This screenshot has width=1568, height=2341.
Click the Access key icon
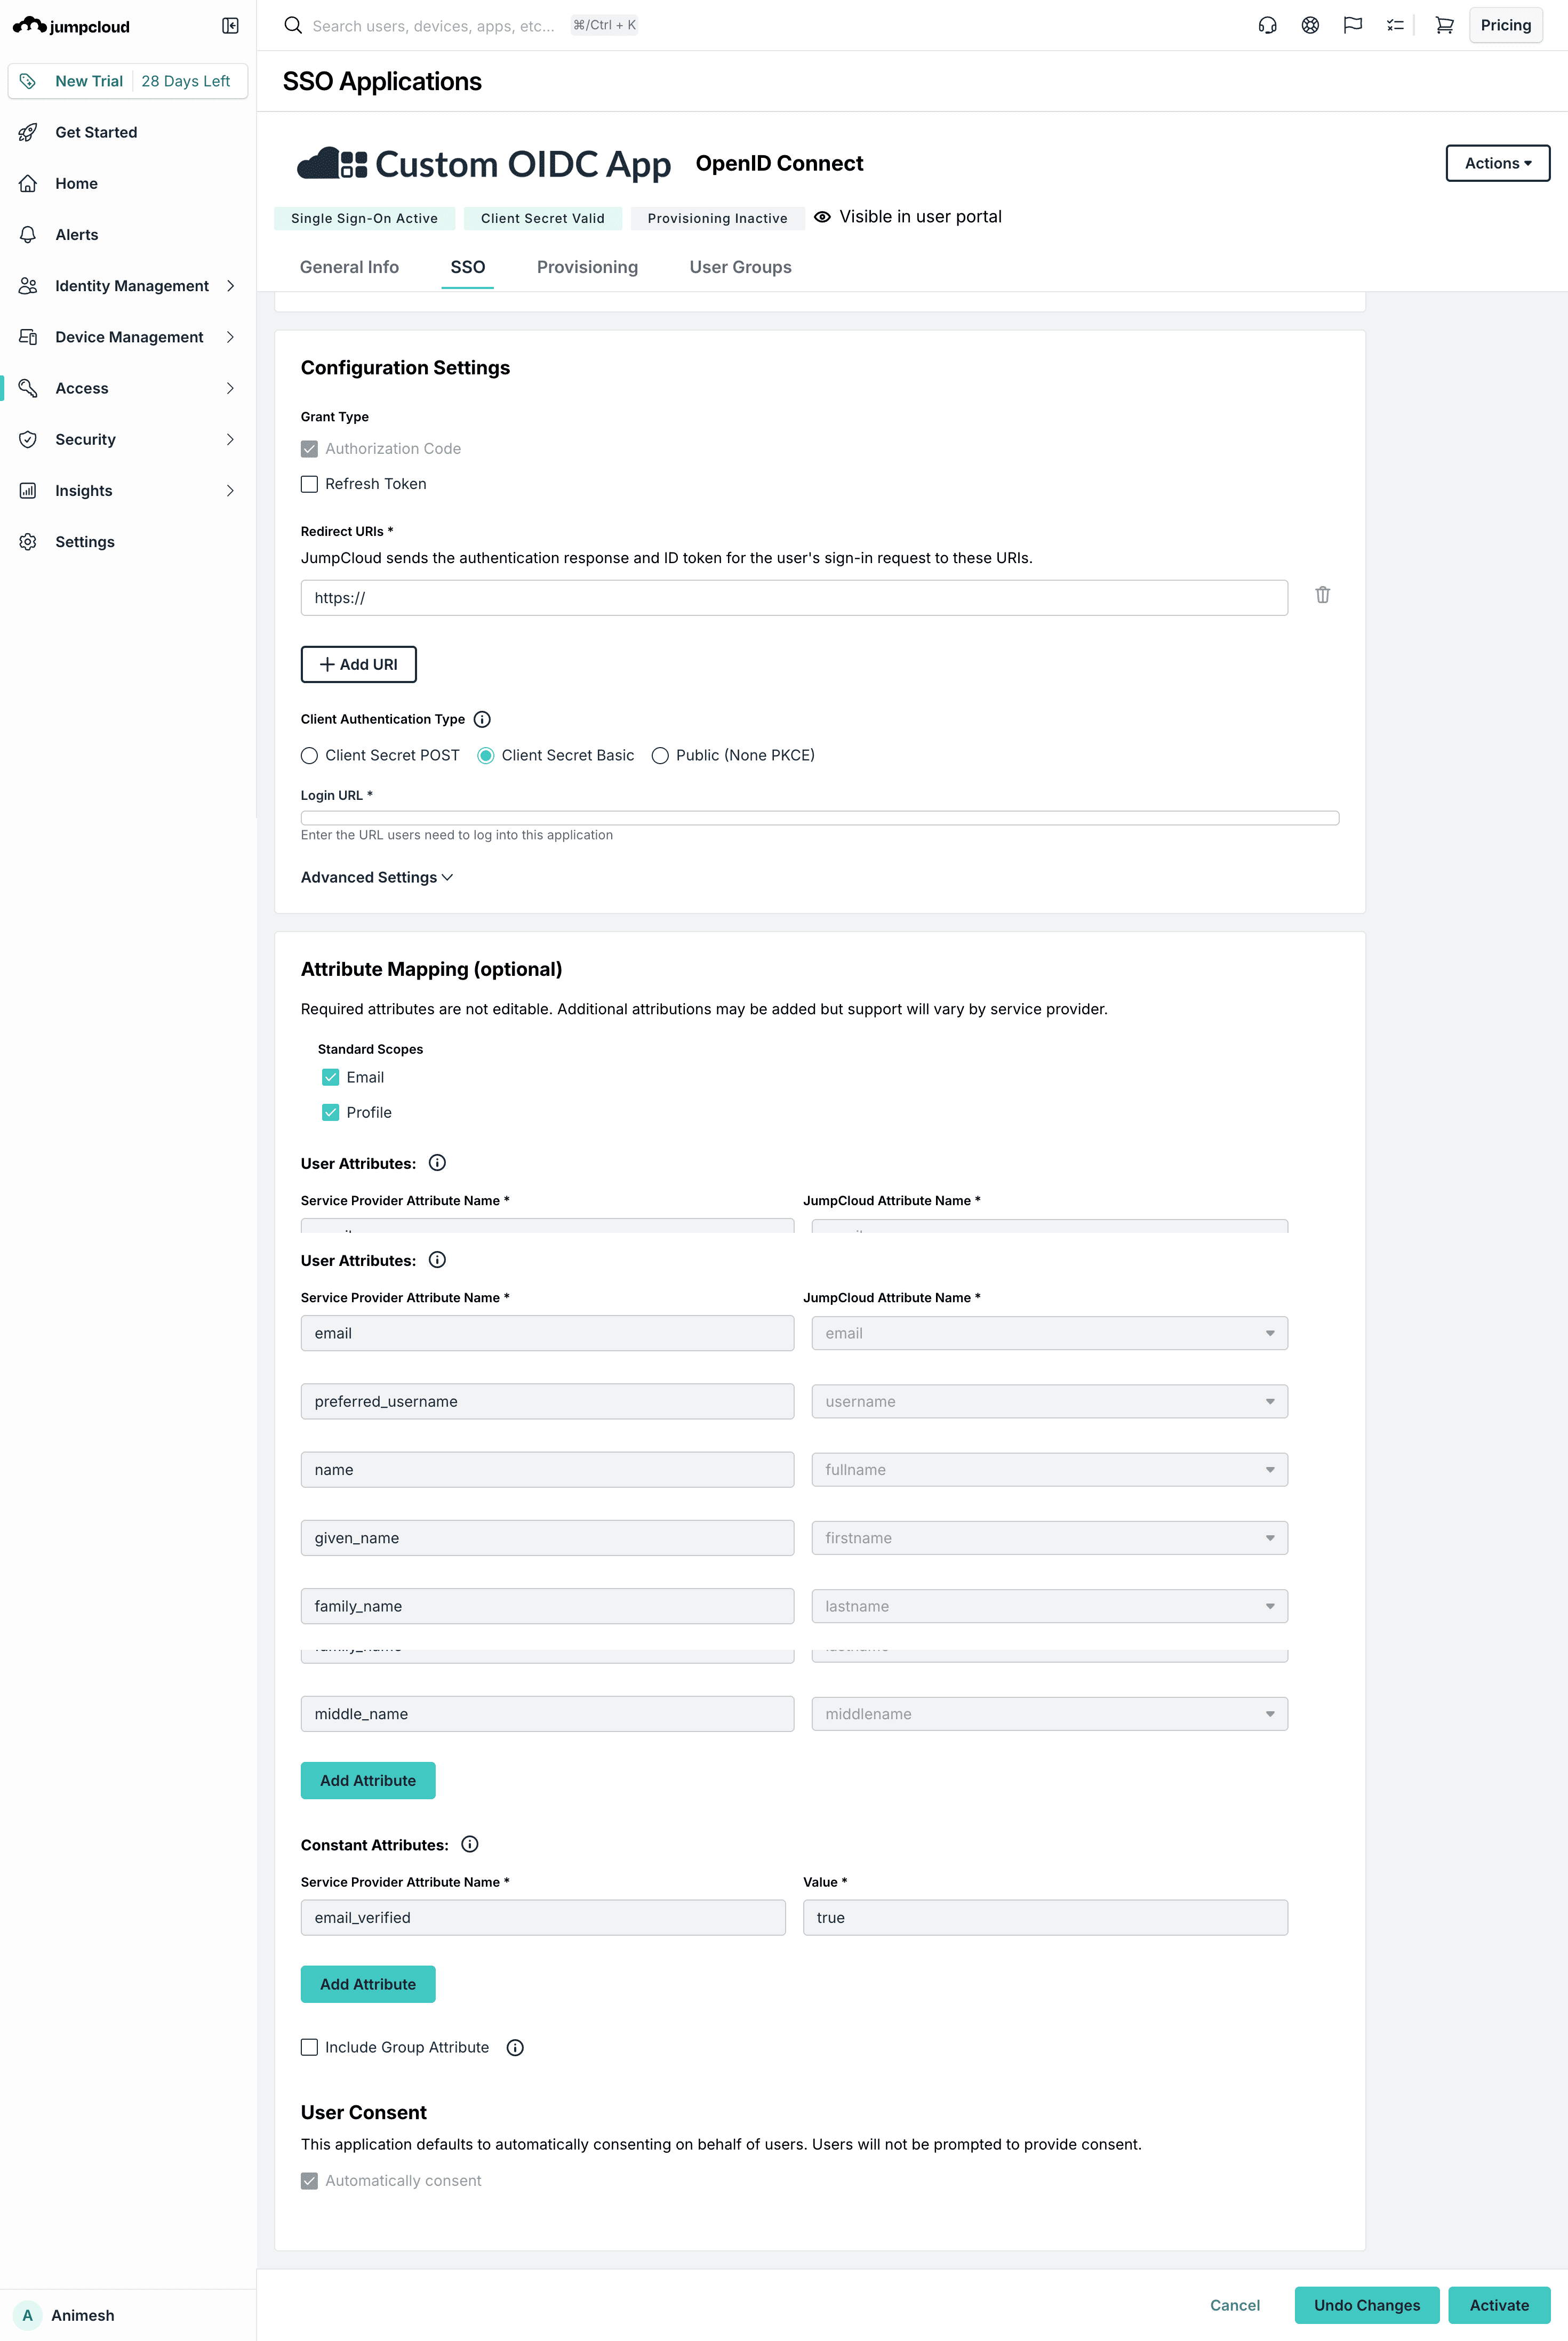28,388
